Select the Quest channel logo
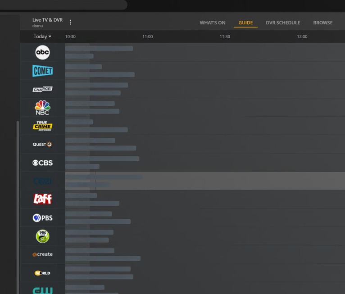Viewport: 345px width, 294px height. (42, 144)
